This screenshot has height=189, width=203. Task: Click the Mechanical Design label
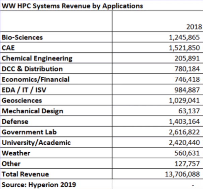pos(32,111)
